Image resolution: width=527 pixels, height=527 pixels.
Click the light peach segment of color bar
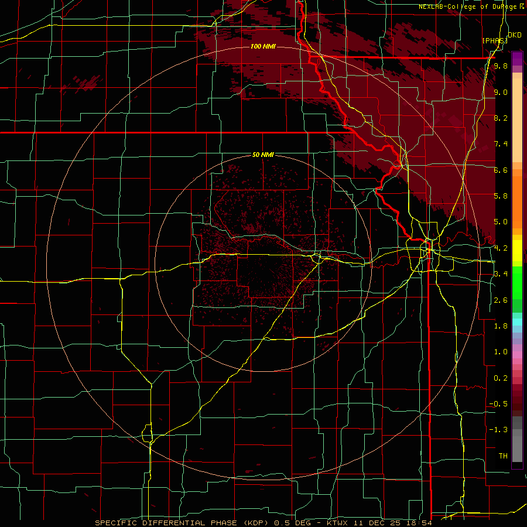[517, 121]
